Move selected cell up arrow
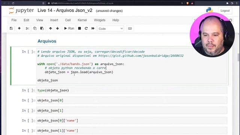The height and width of the screenshot is (135, 240). coord(51,28)
